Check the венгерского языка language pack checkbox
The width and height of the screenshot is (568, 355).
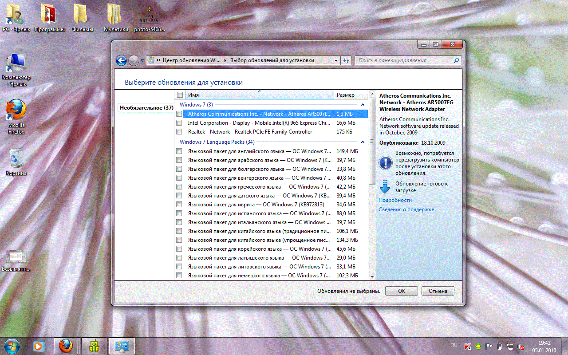(179, 178)
